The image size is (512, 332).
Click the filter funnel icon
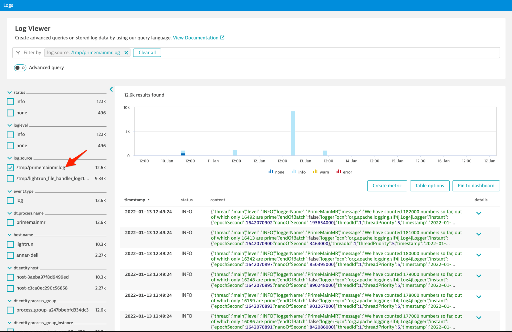[18, 53]
